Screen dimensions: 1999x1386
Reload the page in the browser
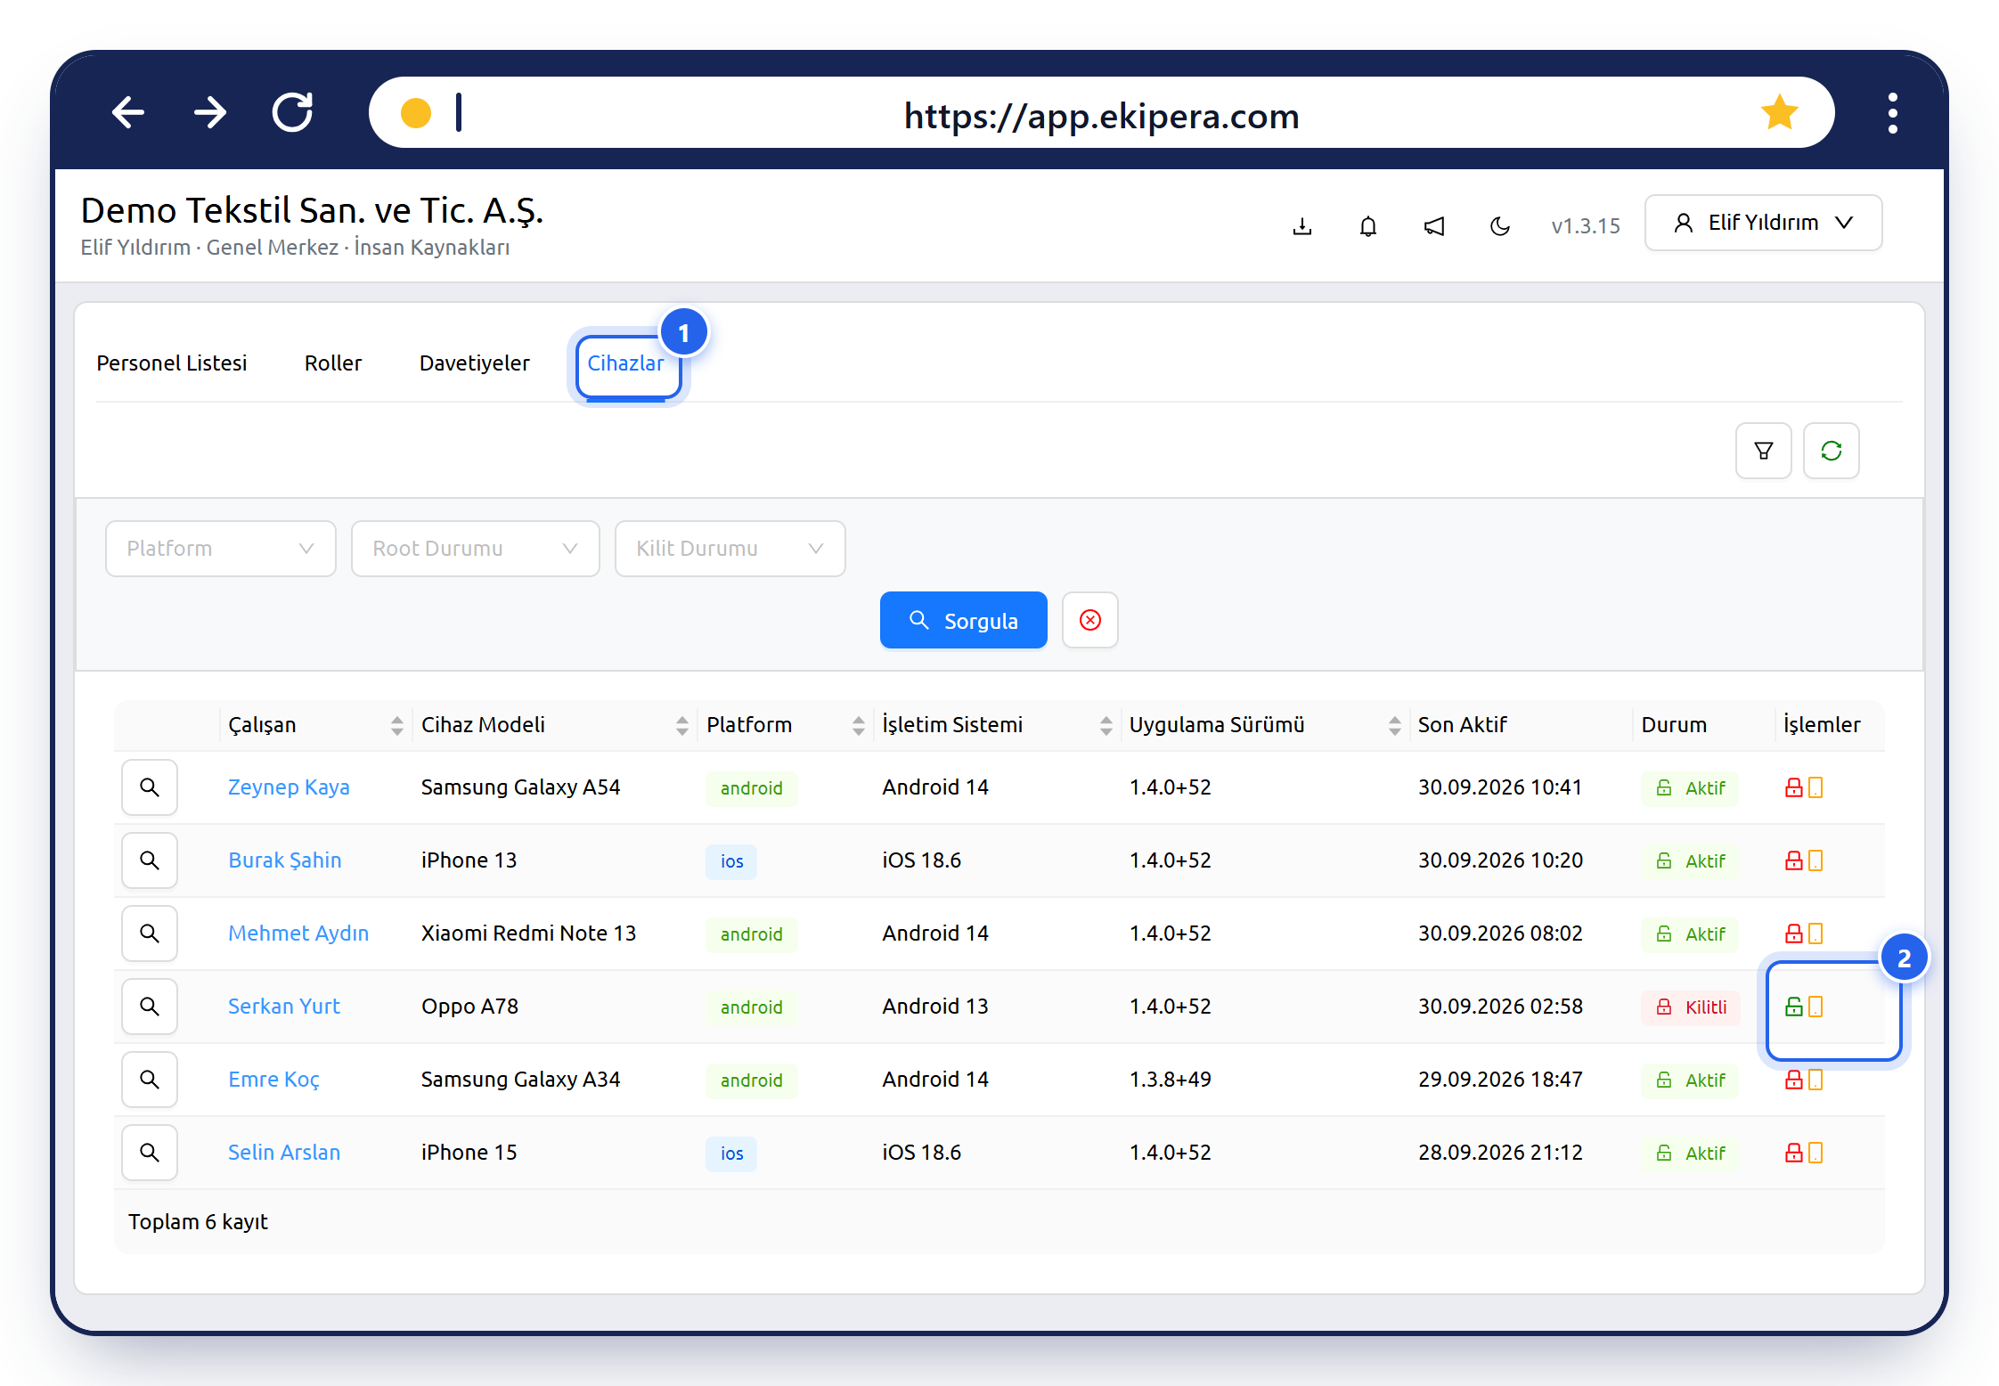click(293, 113)
